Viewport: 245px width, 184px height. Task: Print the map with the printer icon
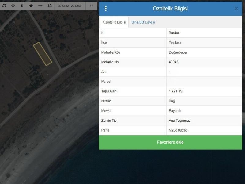coord(50,6)
